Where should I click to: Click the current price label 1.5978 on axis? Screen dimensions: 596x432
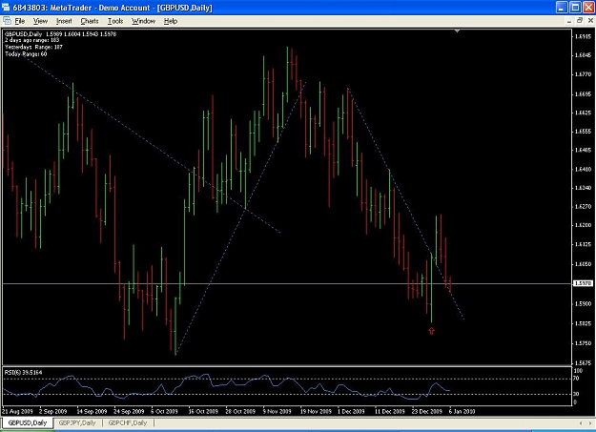click(583, 283)
